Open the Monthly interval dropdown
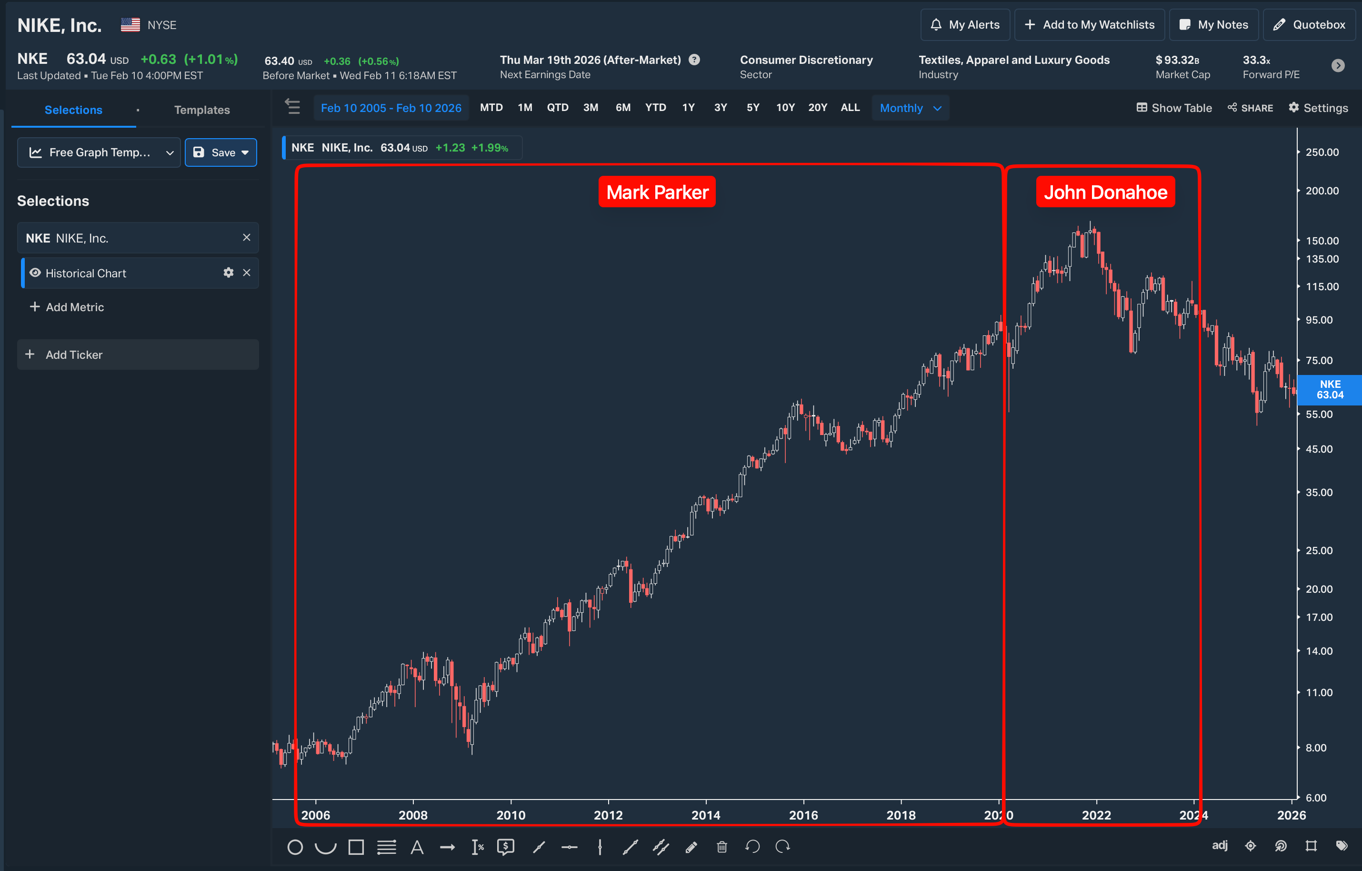Screen dimensions: 1362x871 coord(910,108)
